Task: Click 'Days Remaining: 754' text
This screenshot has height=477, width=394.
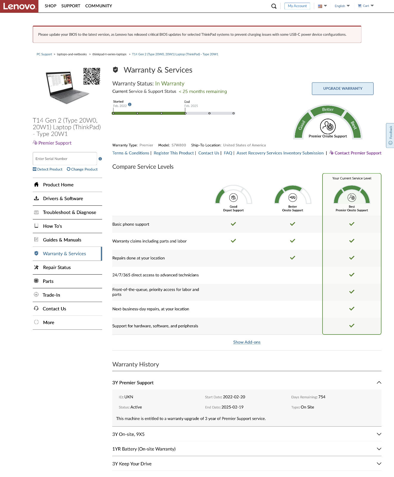Action: tap(308, 397)
